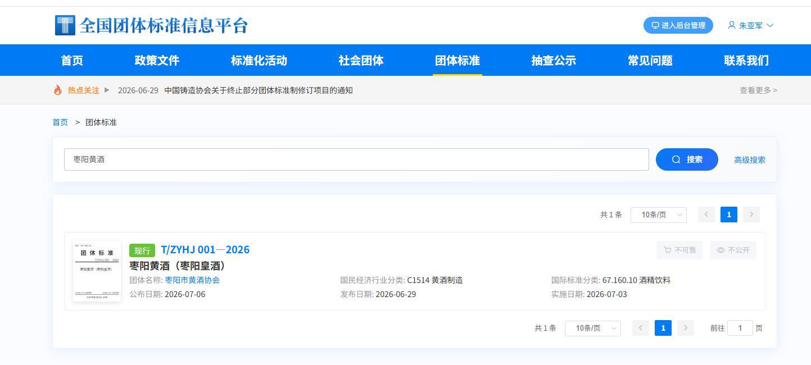Open the 中国铸造协会 notice headline

[x=259, y=90]
